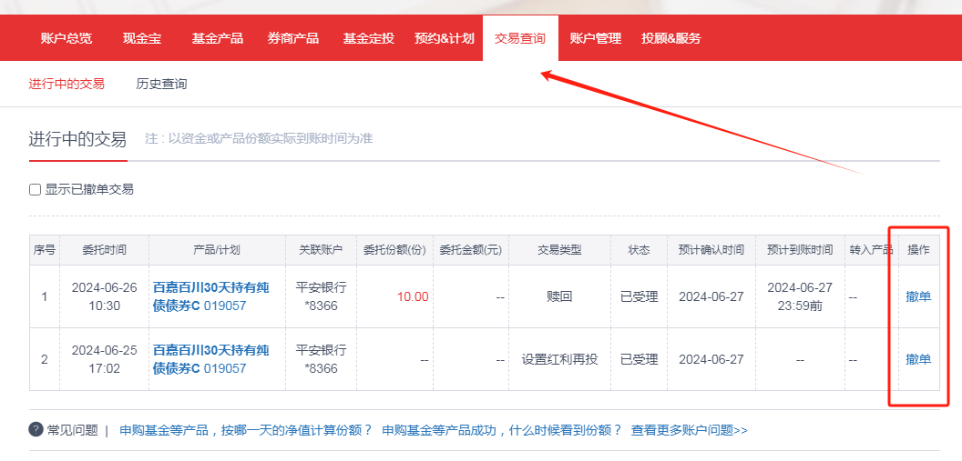Click the 交易类型 column header
This screenshot has width=962, height=461.
[559, 250]
